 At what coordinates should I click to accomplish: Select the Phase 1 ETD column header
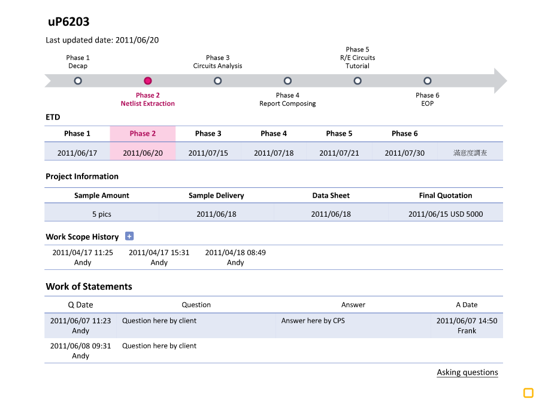[77, 133]
